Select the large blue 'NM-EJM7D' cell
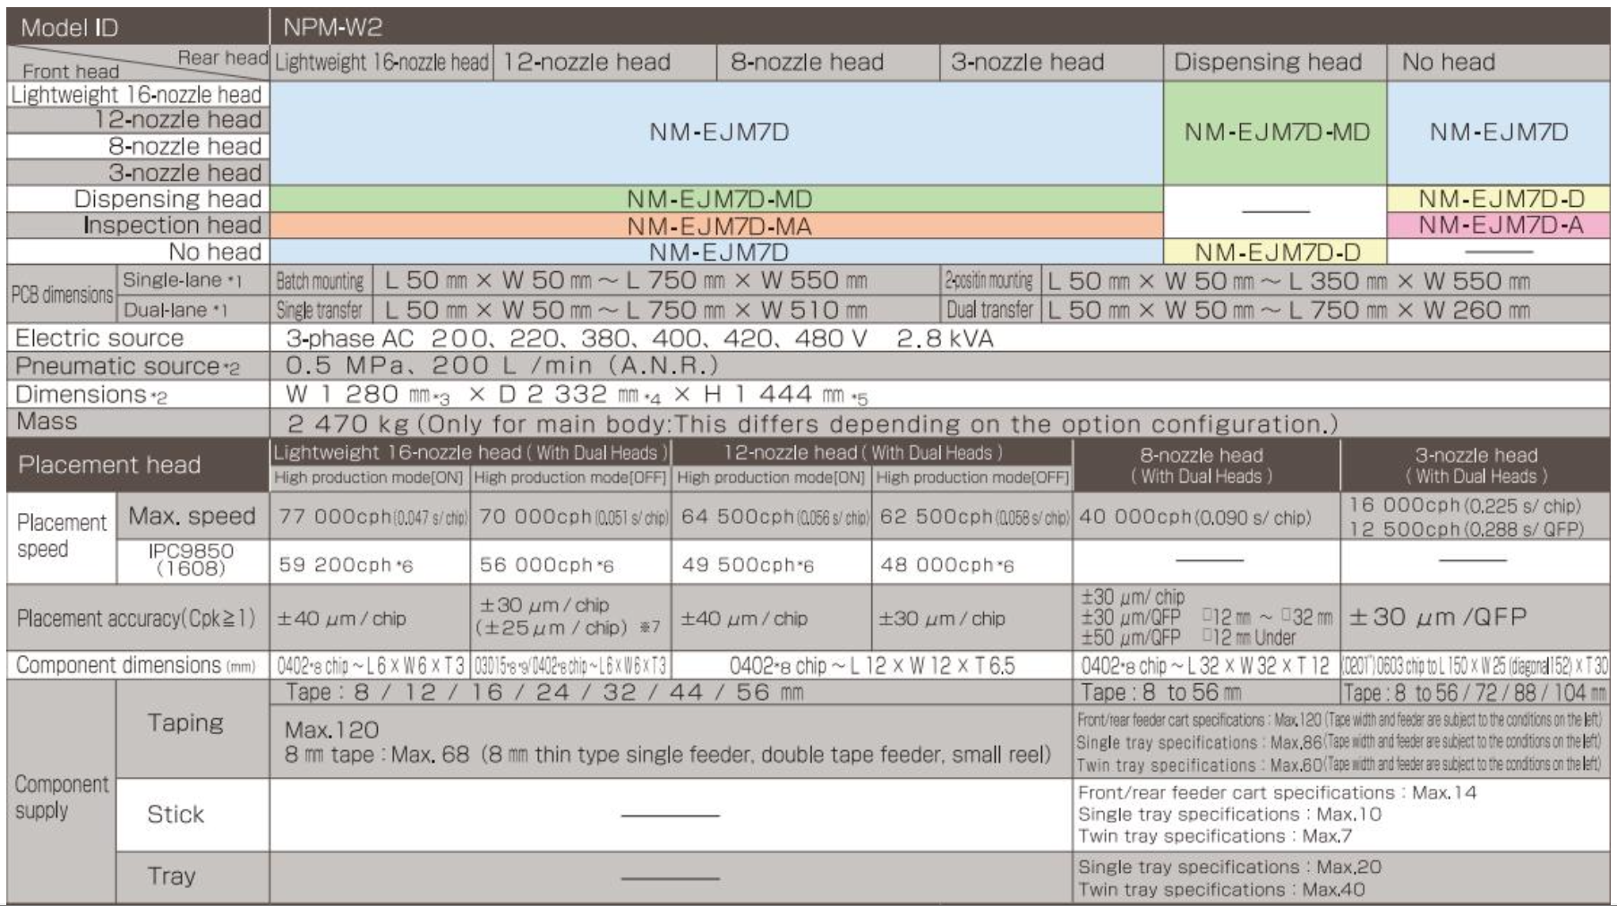Viewport: 1617px width, 906px height. click(716, 132)
